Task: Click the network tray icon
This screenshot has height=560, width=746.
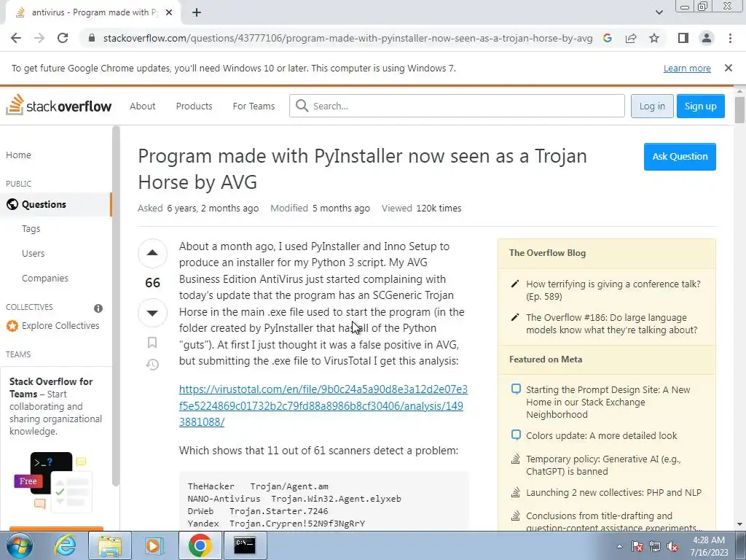Action: coord(655,546)
